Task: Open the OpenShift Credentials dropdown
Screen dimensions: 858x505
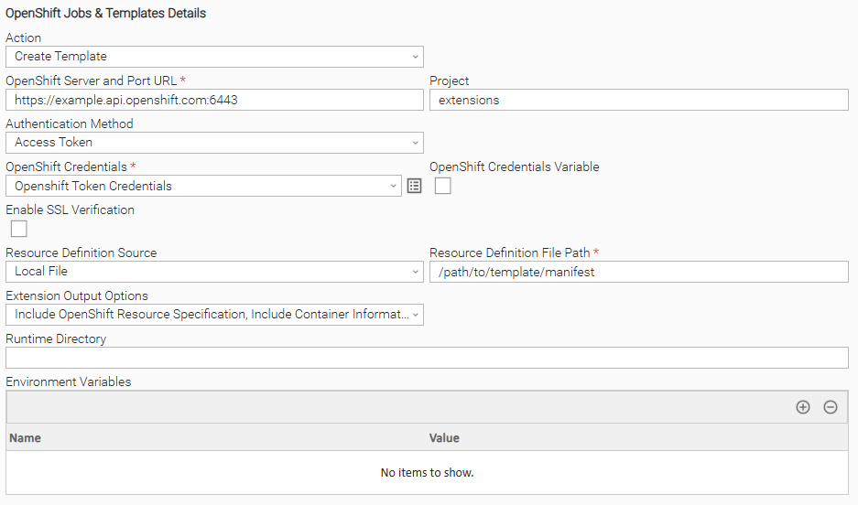Action: coord(203,186)
